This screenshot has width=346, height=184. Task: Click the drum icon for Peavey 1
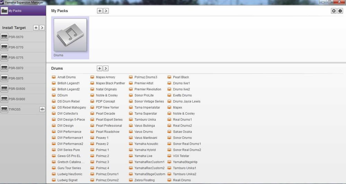coord(92,137)
